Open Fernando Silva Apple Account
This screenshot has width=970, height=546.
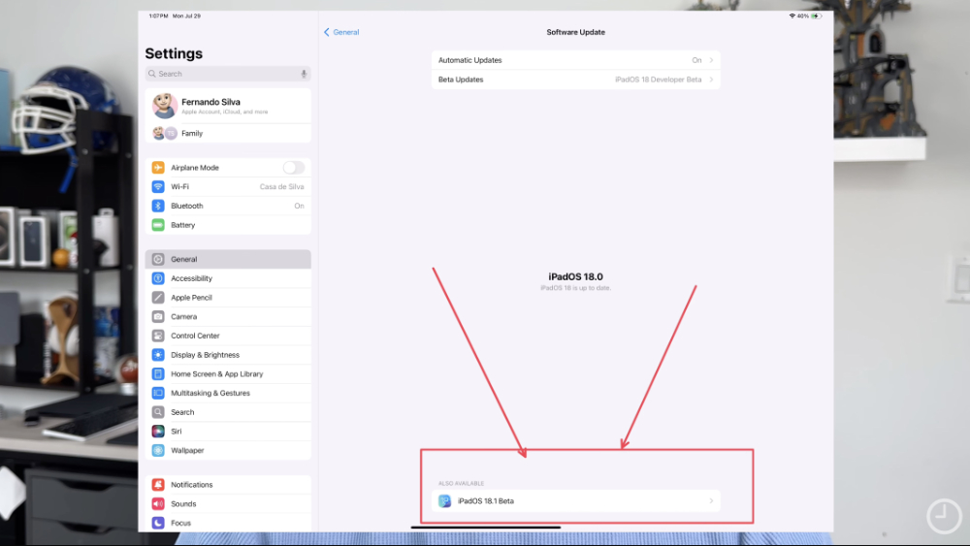[x=228, y=106]
